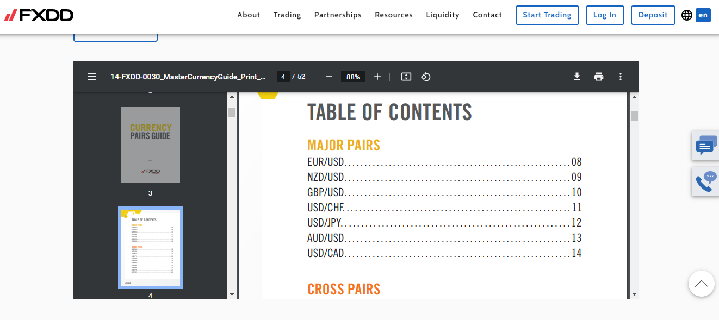Viewport: 719px width, 320px height.
Task: Open the live chat widget
Action: (x=705, y=146)
